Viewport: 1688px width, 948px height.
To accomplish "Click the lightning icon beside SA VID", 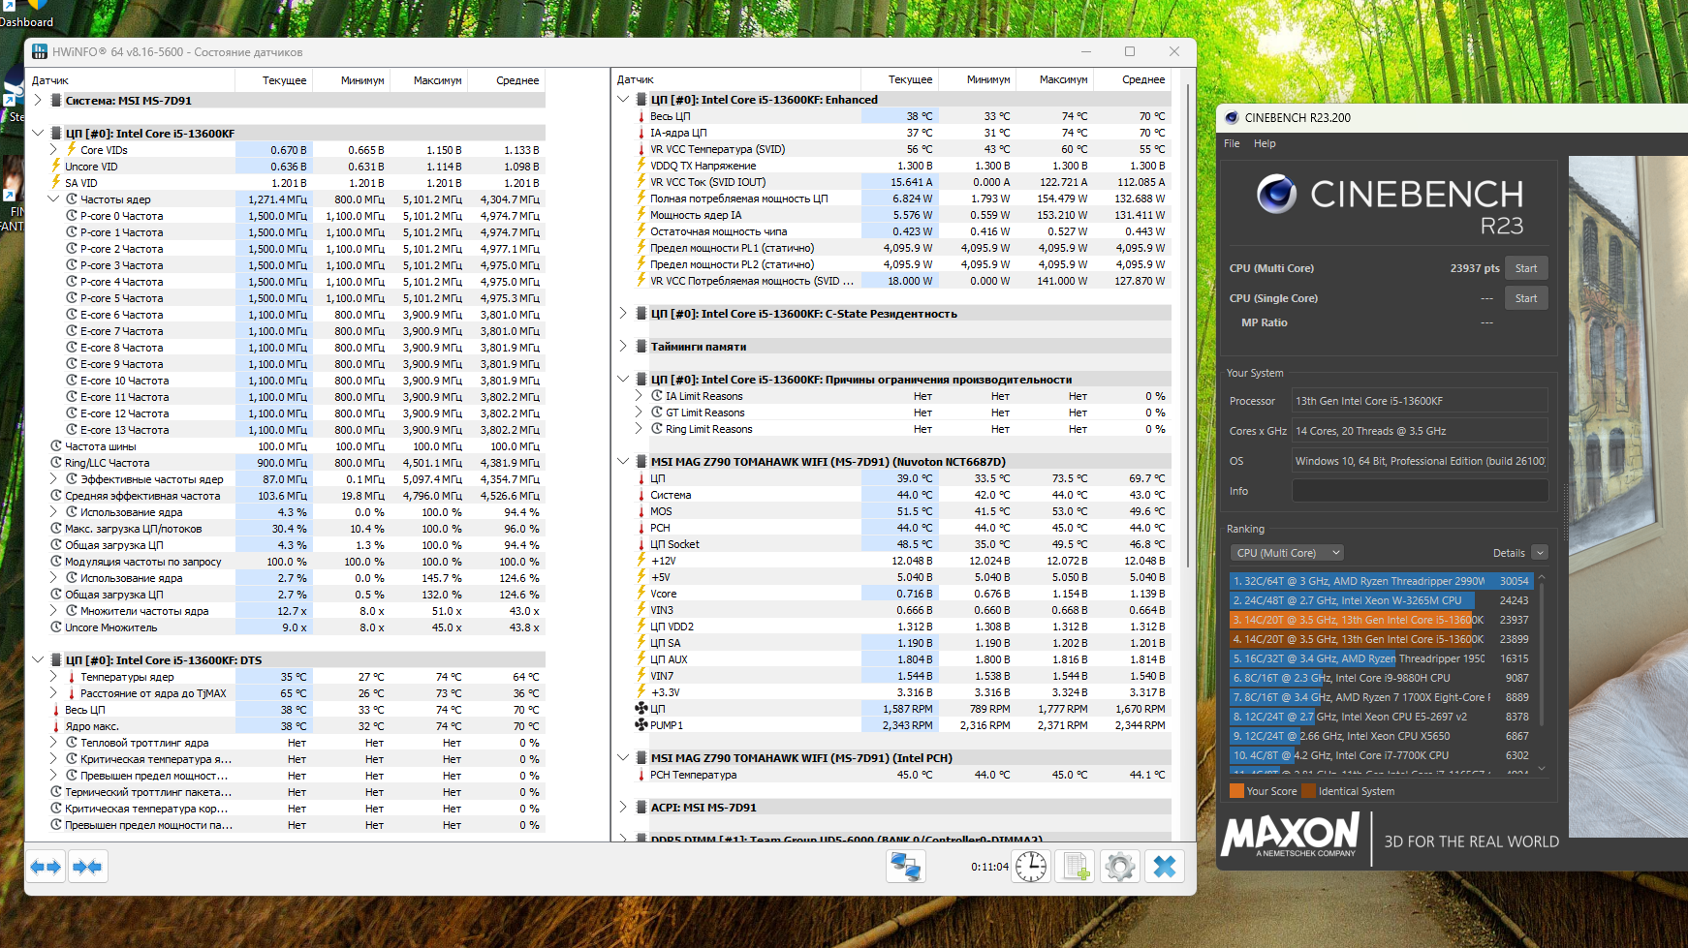I will [56, 182].
